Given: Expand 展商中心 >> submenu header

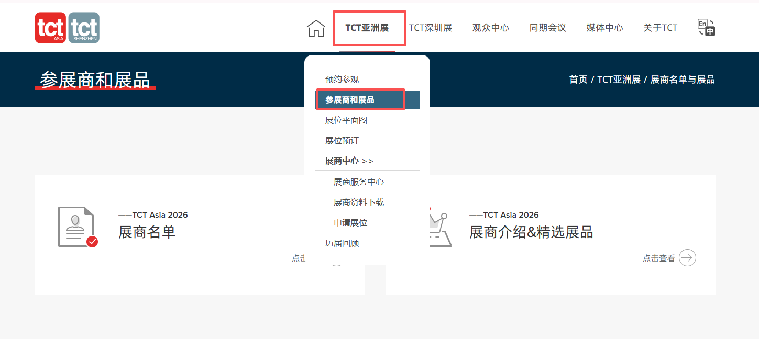Looking at the screenshot, I should (x=349, y=161).
